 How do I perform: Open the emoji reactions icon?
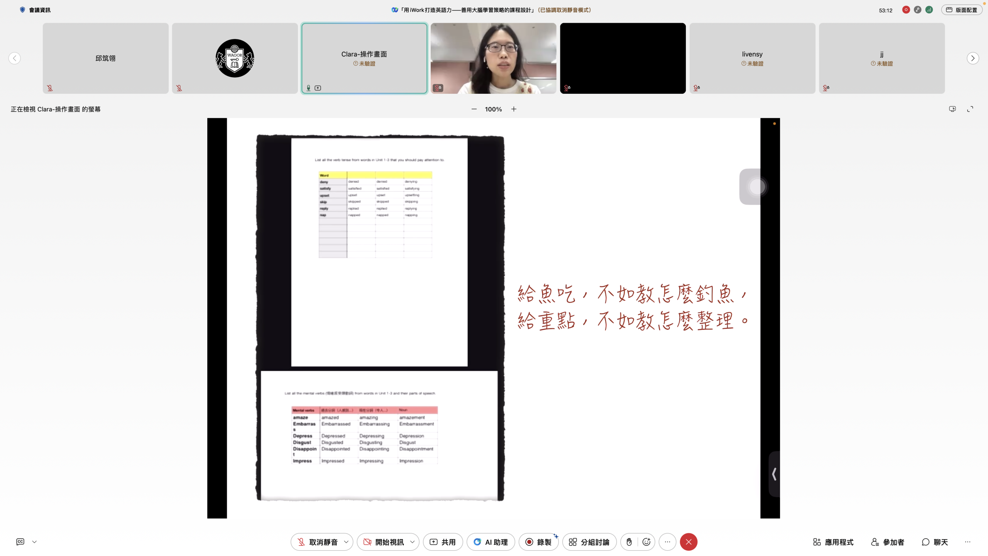pos(646,542)
